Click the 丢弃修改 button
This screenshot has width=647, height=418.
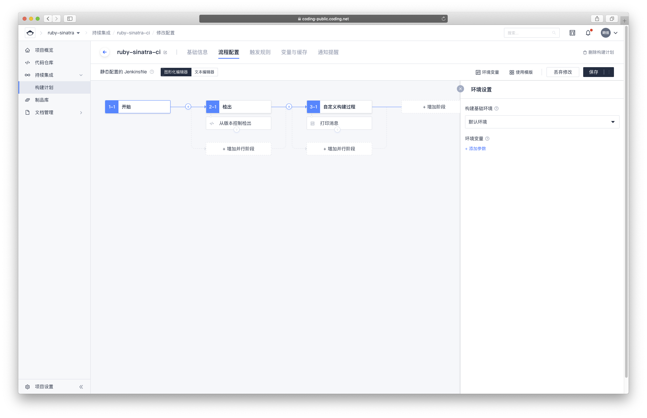(563, 72)
